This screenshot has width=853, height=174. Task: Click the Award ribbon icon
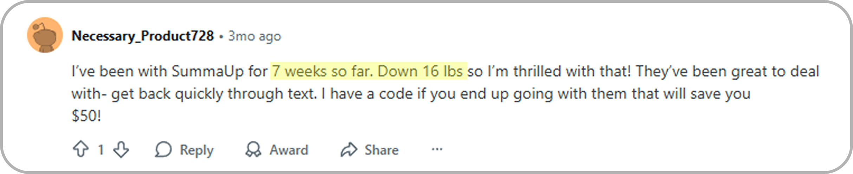tap(253, 150)
